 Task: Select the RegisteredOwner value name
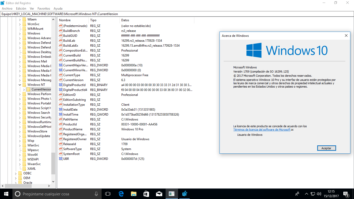point(75,139)
